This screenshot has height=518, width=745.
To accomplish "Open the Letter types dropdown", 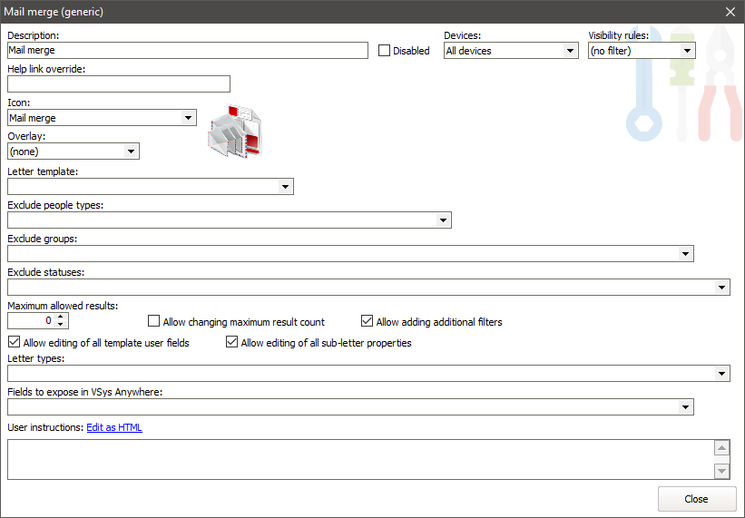I will coord(721,374).
